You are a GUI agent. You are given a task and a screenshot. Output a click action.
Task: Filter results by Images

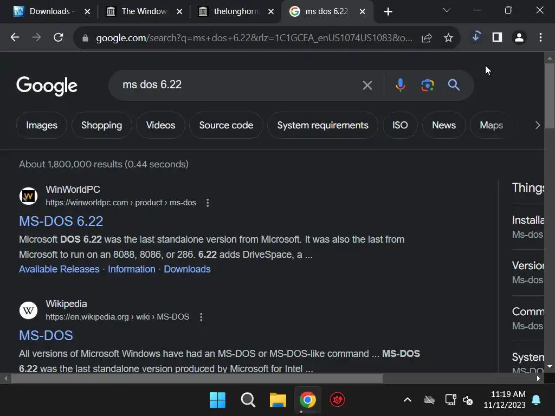click(41, 125)
